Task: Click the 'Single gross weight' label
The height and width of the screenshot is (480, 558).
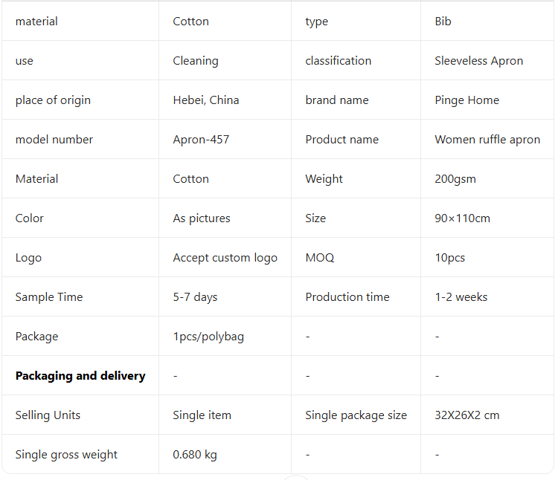Action: point(66,455)
